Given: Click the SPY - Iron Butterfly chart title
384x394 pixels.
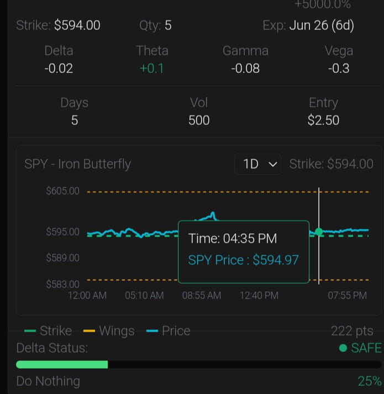Looking at the screenshot, I should [78, 164].
